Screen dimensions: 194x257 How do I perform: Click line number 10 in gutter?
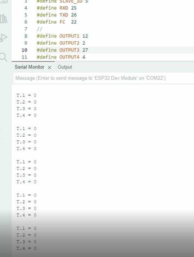pos(25,50)
